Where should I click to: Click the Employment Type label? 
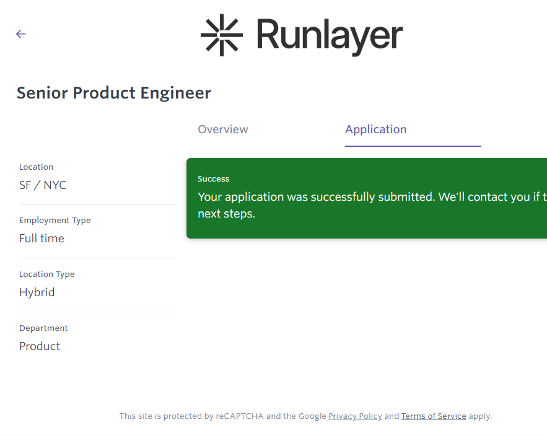pos(55,221)
